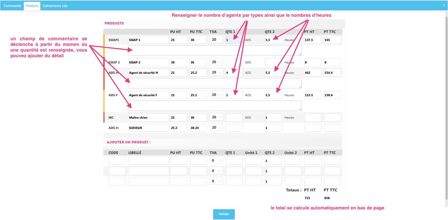This screenshot has height=220, width=448.
Task: Click QTE 2 field for Agent de sécurité F
Action: click(274, 95)
